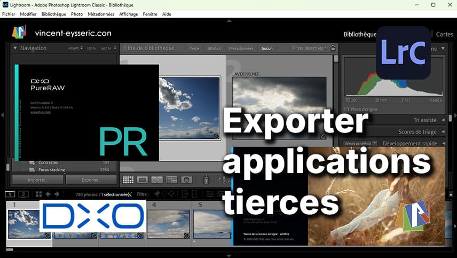Toggle the rejected photos filter in the filmstrip
Screen dimensions: 457x258
coord(171,194)
